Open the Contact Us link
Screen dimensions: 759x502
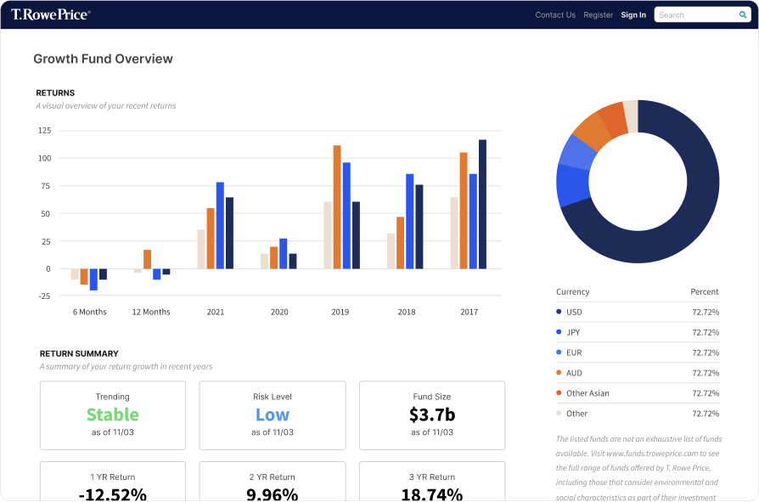click(555, 15)
